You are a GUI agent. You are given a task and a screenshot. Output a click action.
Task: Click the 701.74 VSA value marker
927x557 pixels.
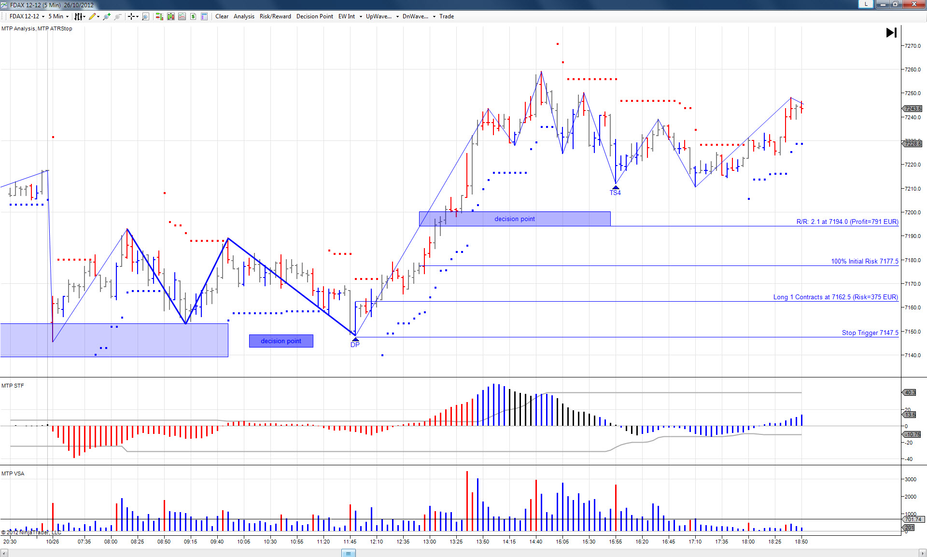[x=913, y=519]
